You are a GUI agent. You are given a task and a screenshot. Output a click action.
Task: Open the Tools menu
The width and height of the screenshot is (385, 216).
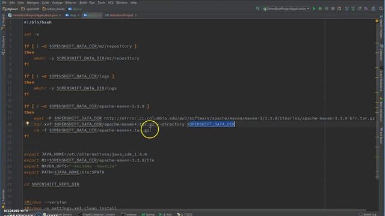point(101,2)
